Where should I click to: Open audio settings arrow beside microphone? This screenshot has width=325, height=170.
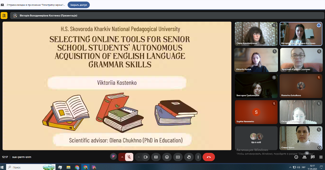coord(122,157)
